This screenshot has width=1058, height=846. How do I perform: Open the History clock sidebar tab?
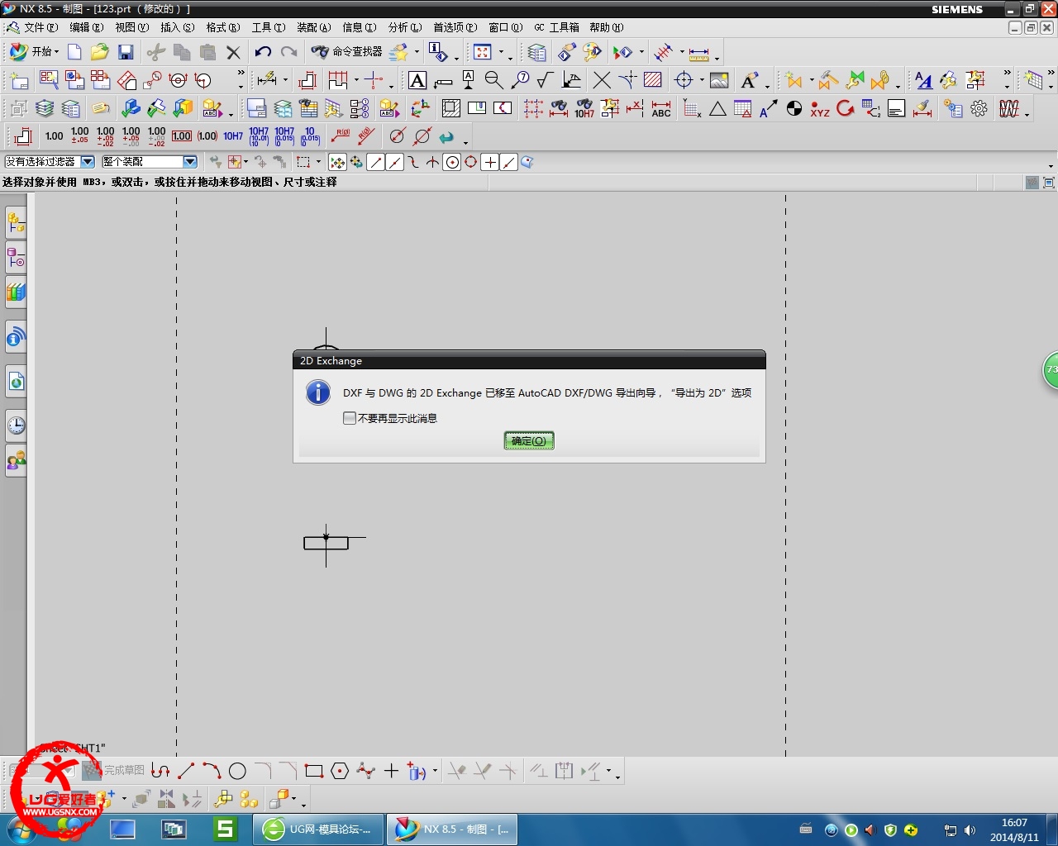(x=16, y=425)
